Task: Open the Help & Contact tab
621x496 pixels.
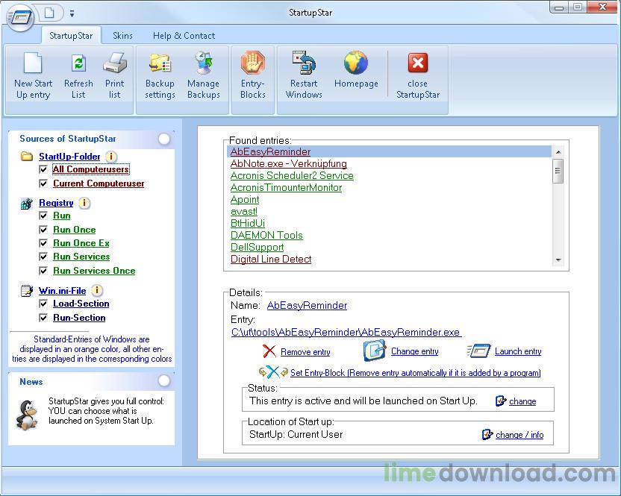Action: pos(184,36)
